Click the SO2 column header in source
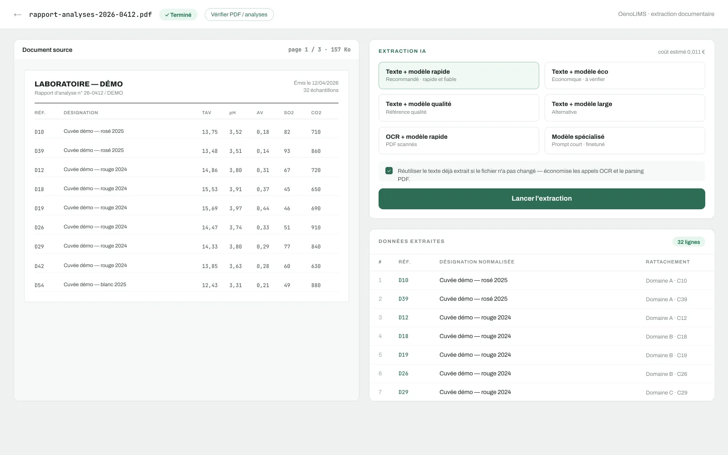Viewport: 728px width, 455px height. pos(289,113)
